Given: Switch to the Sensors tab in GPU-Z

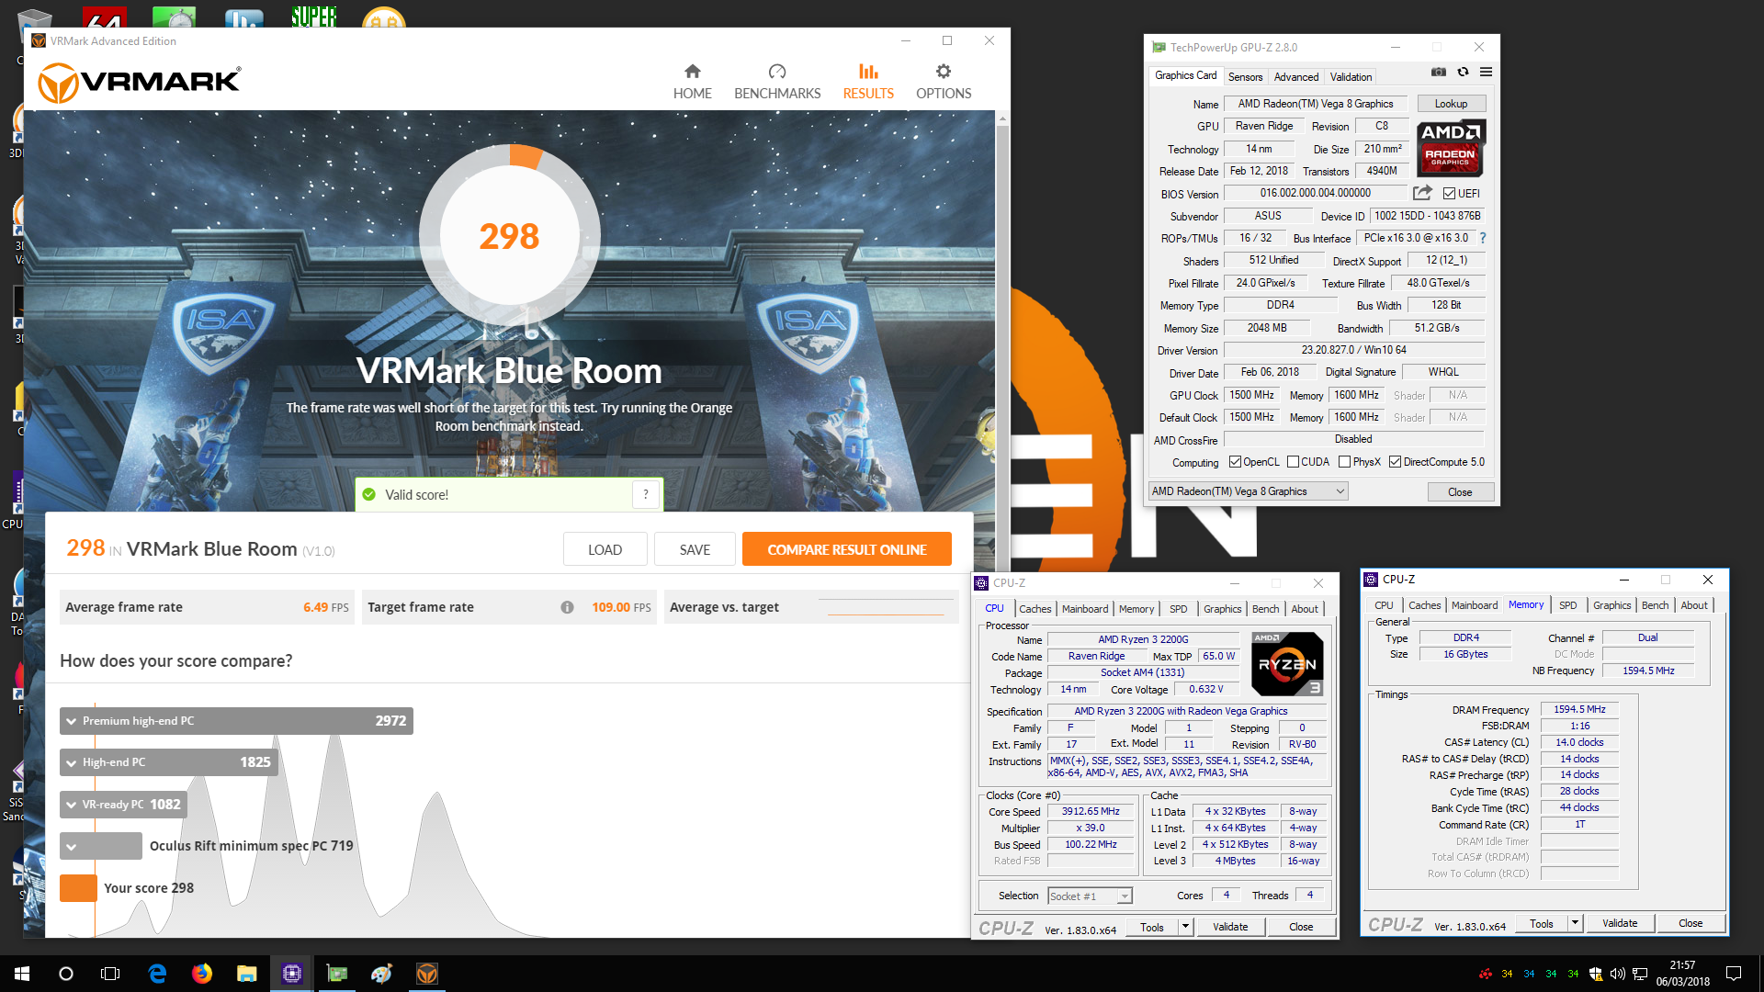Looking at the screenshot, I should [x=1245, y=77].
